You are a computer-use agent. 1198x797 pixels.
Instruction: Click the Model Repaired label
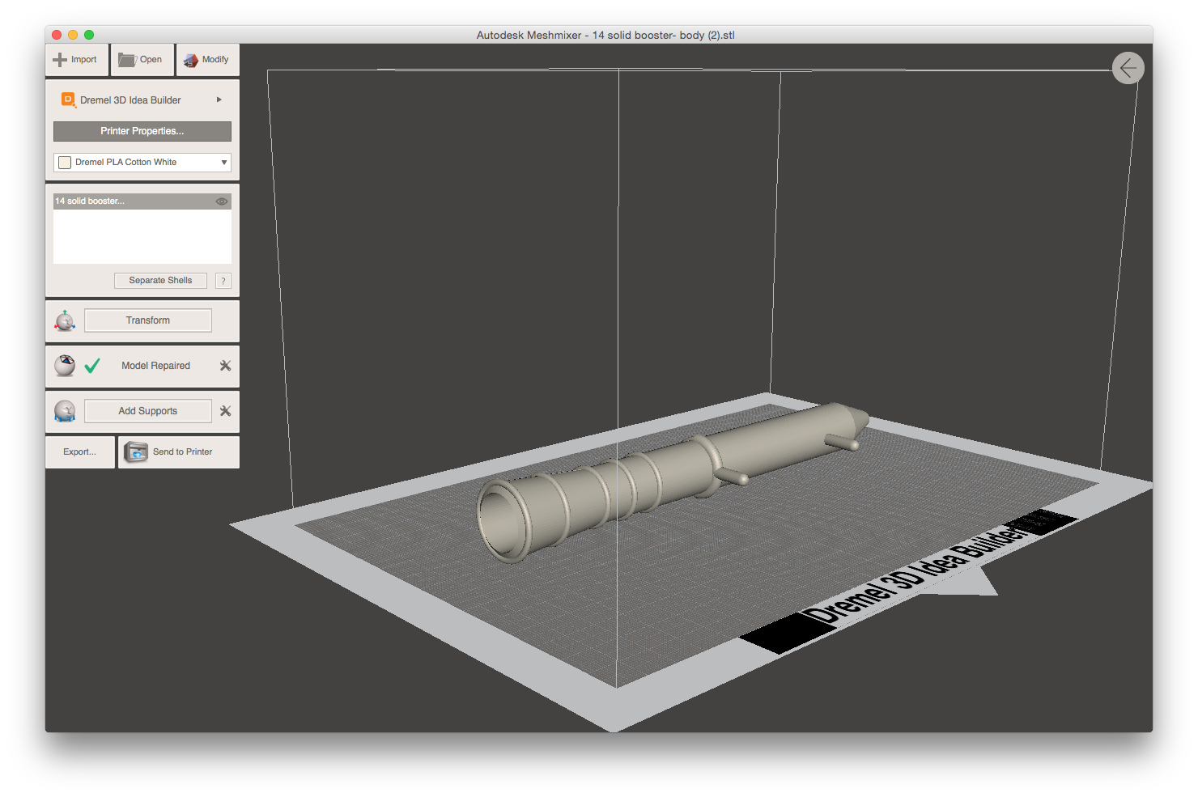156,366
